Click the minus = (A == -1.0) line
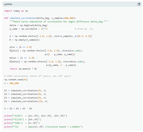 pyautogui.click(x=22, y=58)
